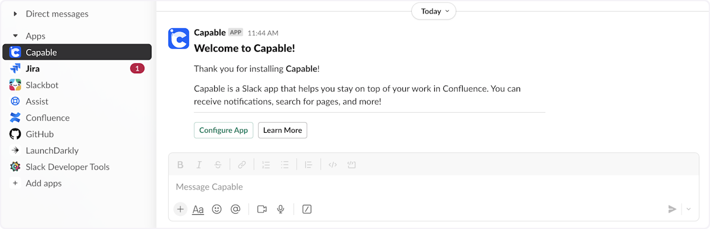Start an ordered list

click(266, 165)
